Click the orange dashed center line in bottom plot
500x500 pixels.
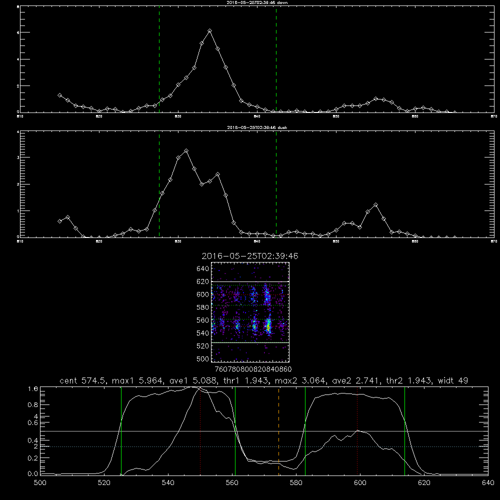tap(278, 431)
